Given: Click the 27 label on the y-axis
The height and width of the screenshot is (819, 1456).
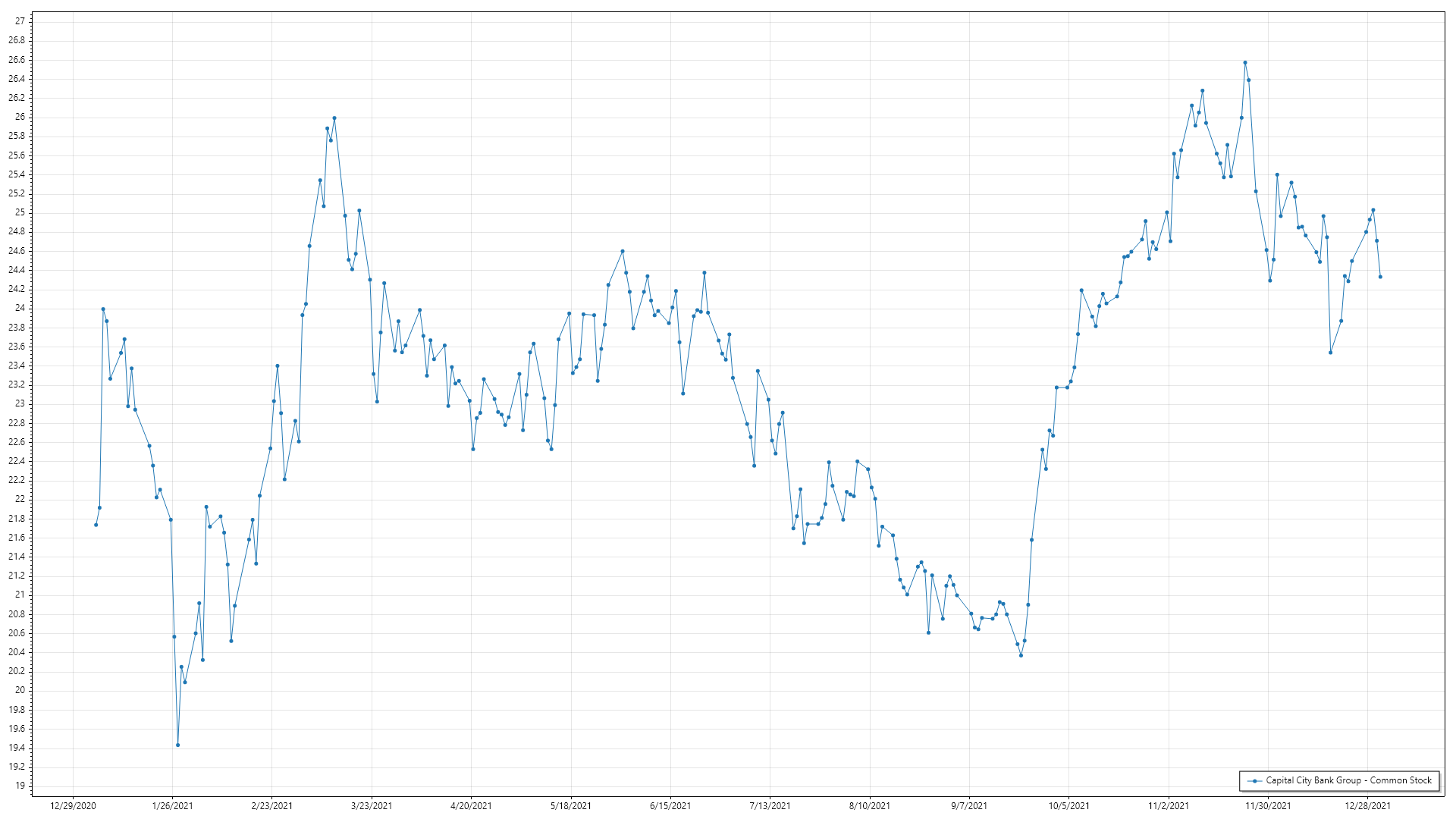Looking at the screenshot, I should click(x=20, y=21).
